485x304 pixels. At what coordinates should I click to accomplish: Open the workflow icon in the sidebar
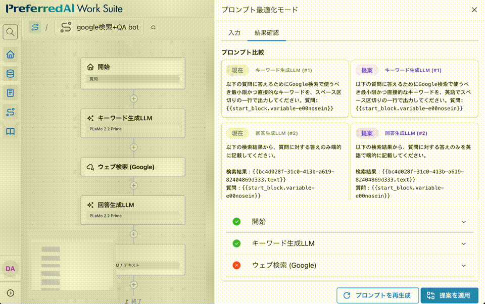point(11,112)
